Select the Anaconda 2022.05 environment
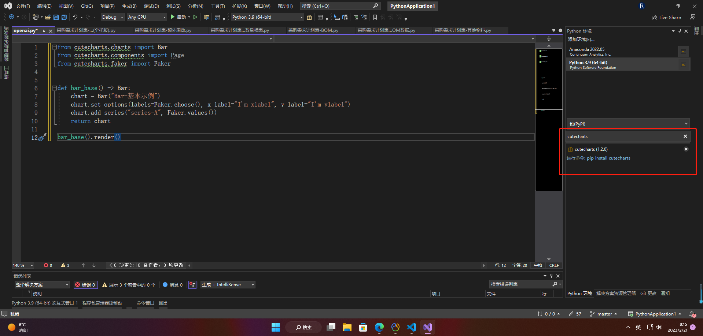This screenshot has width=703, height=336. coord(622,52)
